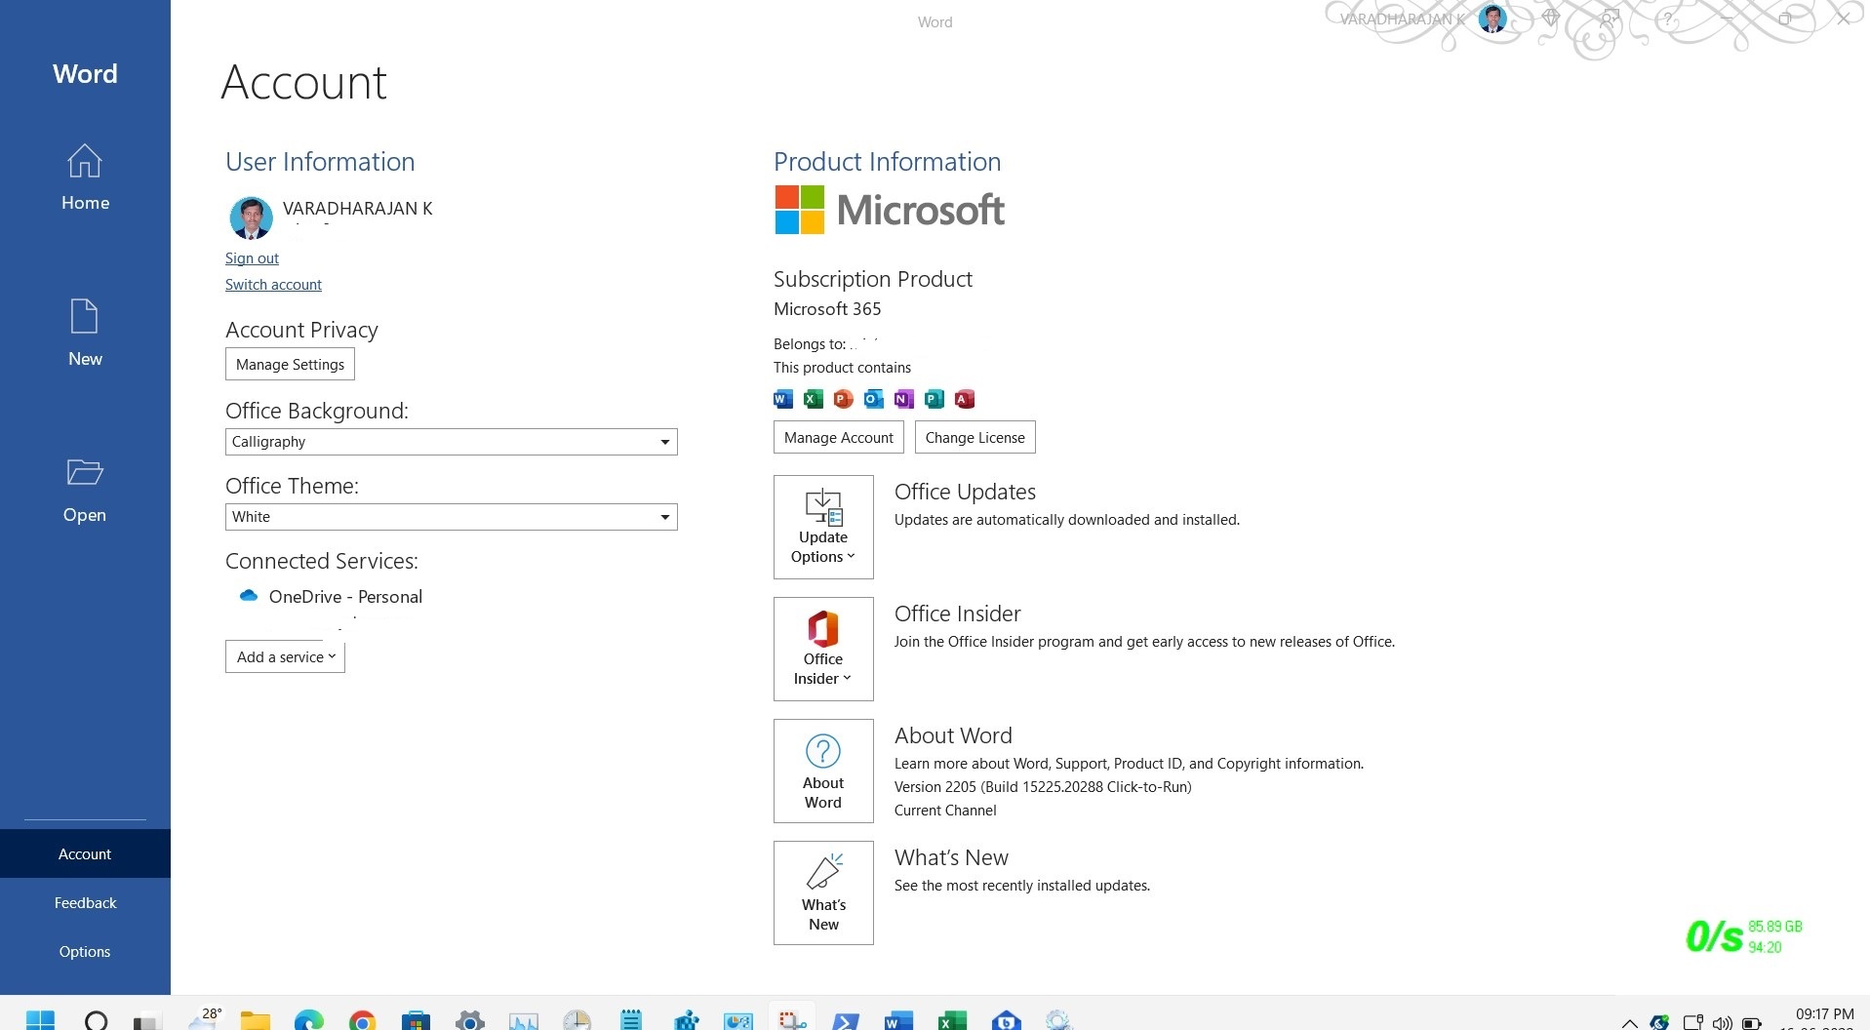The width and height of the screenshot is (1870, 1030).
Task: Click the Manage Account button
Action: pos(839,437)
